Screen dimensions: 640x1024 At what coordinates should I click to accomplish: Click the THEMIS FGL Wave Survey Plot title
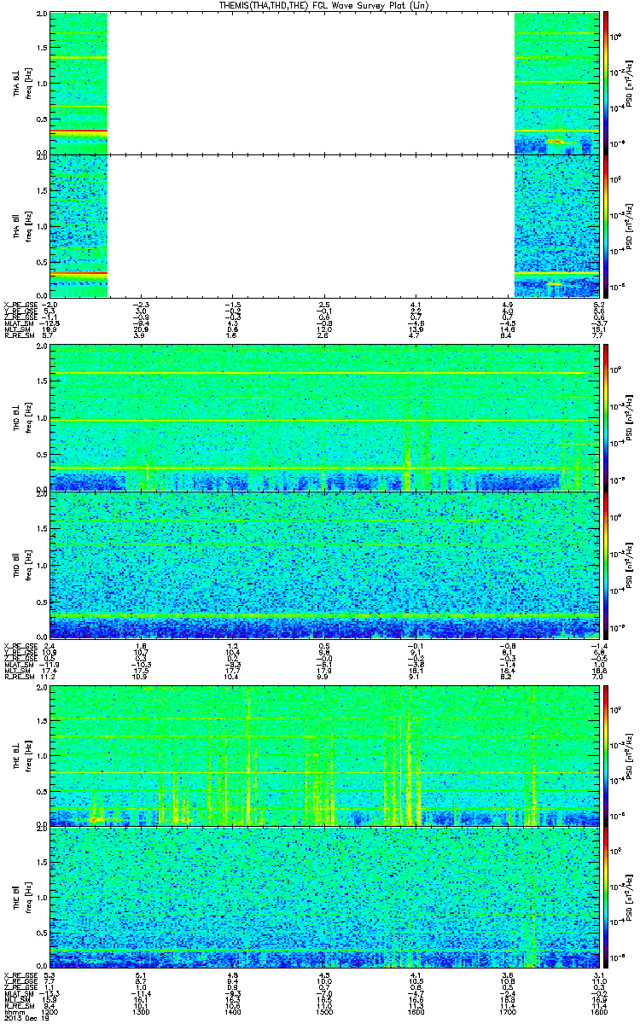[x=324, y=5]
